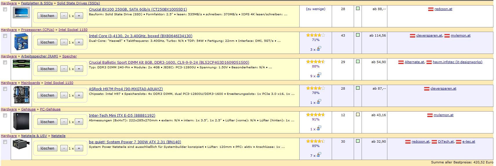Increase quantity of Intel Core i3-4130

(x=79, y=42)
